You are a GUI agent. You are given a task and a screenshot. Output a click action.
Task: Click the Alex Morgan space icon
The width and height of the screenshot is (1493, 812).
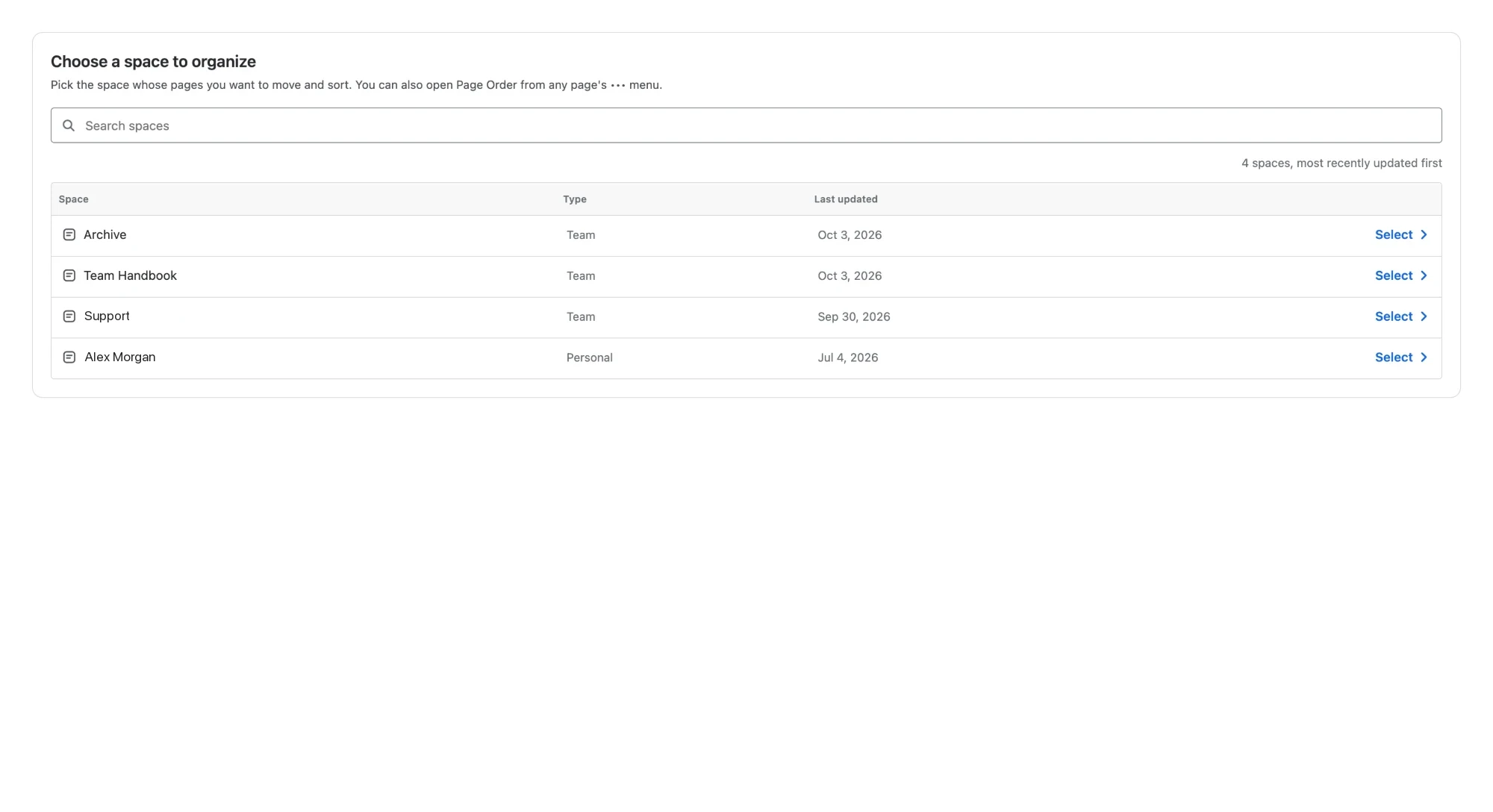click(x=69, y=357)
